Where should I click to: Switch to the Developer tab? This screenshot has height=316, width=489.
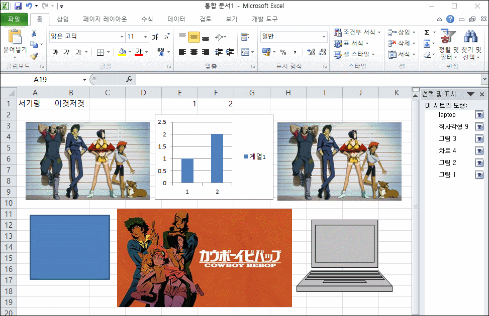tap(265, 19)
